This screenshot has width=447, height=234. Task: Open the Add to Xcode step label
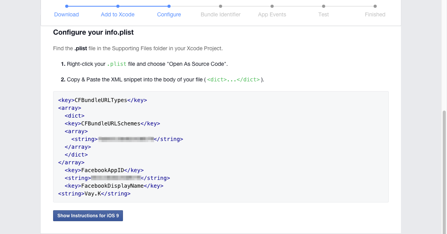click(118, 14)
